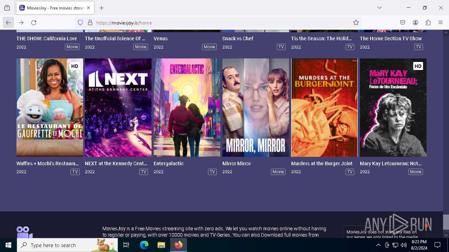Screen dimensions: 449x252
Task: Click the TV badge under Entergalactic
Action: [212, 172]
